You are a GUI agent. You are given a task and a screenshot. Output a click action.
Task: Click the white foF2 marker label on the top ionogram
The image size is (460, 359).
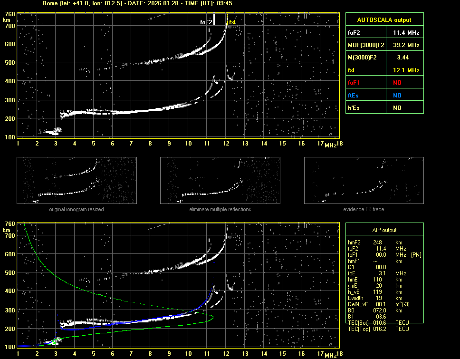[206, 22]
